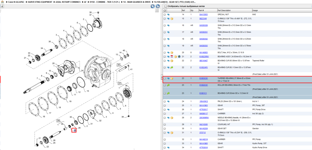Viewport: 312px width, 150px height.
Task: Click package box icon on NEEDLE BEARING row
Action: coord(172,118)
